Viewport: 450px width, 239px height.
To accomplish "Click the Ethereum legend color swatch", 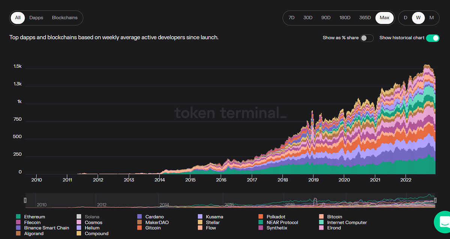I will coord(18,217).
